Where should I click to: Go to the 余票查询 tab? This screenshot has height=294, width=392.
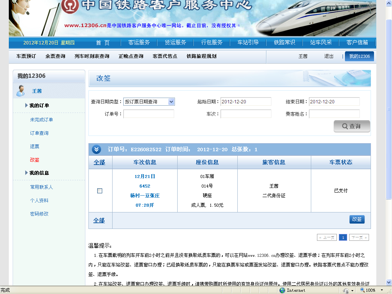[x=55, y=56]
